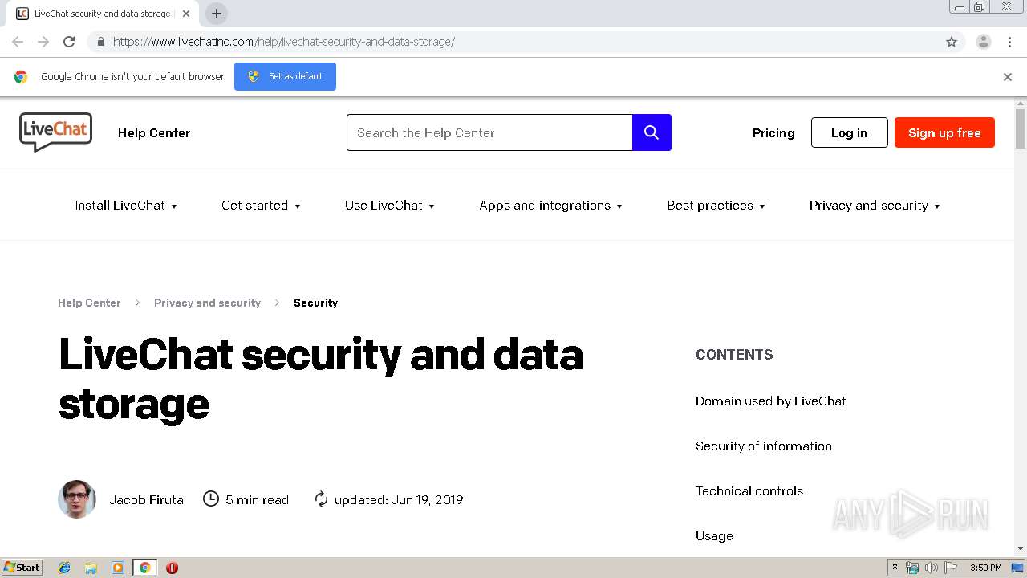Open the file explorer taskbar icon

(x=91, y=568)
